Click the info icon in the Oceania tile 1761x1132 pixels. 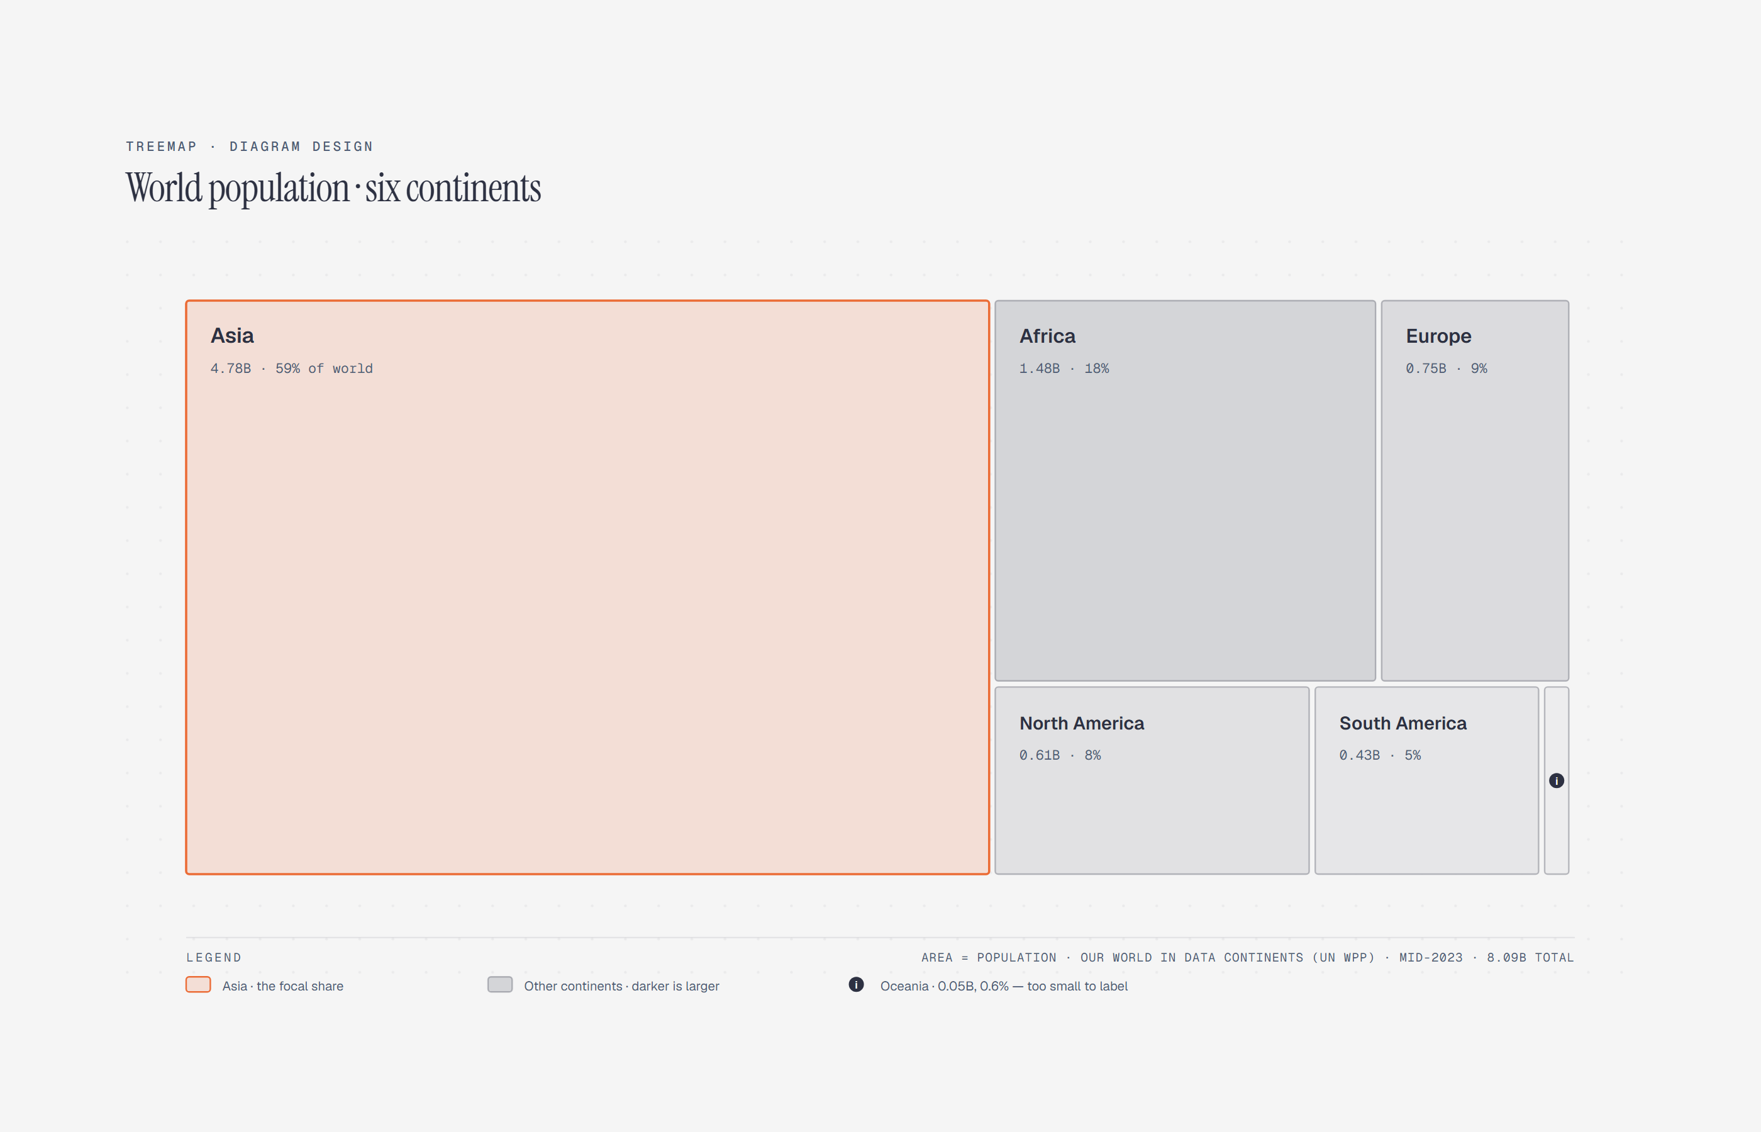point(1556,780)
